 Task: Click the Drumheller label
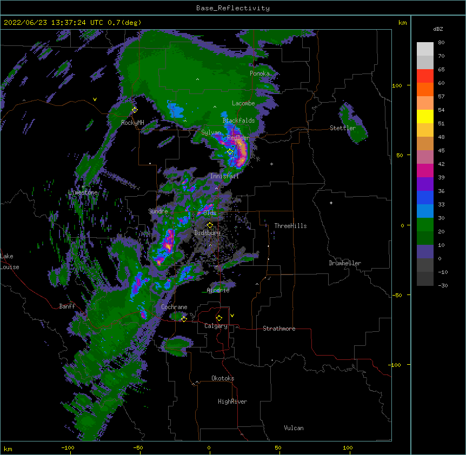(x=345, y=263)
